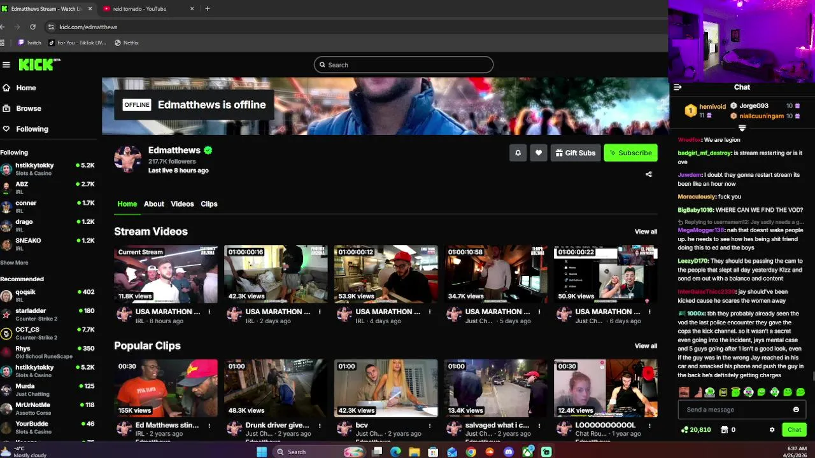The width and height of the screenshot is (815, 458).
Task: Click Edmatthews profile avatar
Action: click(127, 159)
